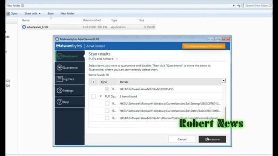Viewport: 278px width, 156px height.
Task: Click the Quarantine button
Action: [x=212, y=139]
